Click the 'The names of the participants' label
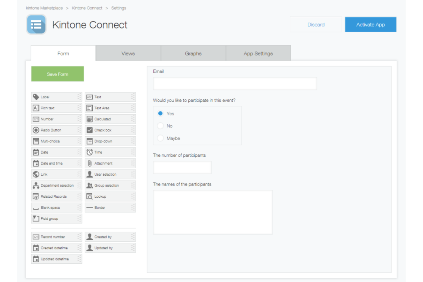Image resolution: width=423 pixels, height=282 pixels. [182, 184]
